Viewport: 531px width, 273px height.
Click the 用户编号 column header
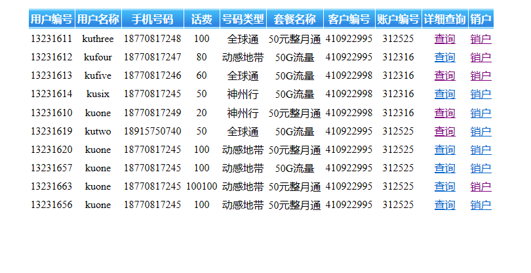click(52, 19)
